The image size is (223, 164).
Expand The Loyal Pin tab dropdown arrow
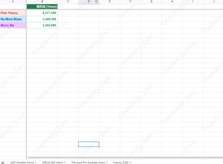[107, 162]
